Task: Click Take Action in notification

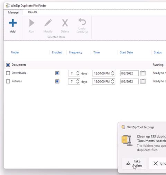Action: point(134,163)
